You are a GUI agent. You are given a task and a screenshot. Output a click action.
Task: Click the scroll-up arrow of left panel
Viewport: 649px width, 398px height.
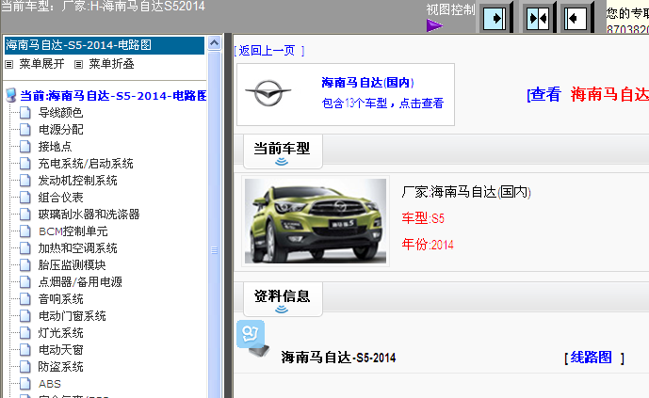pyautogui.click(x=215, y=43)
